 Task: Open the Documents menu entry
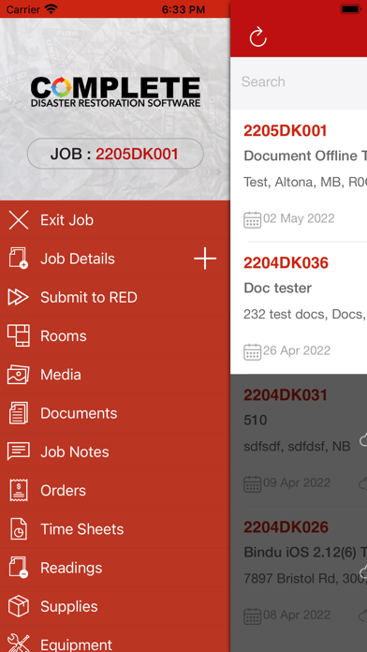115,413
